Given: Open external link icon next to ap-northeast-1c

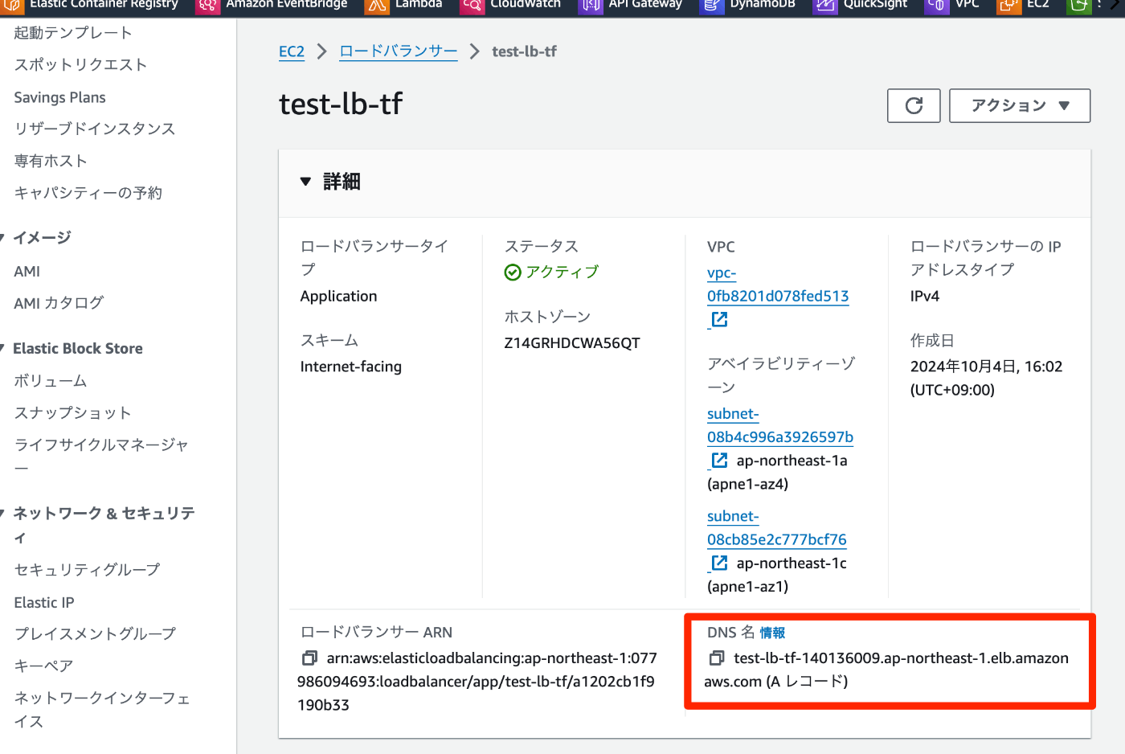Looking at the screenshot, I should click(719, 563).
